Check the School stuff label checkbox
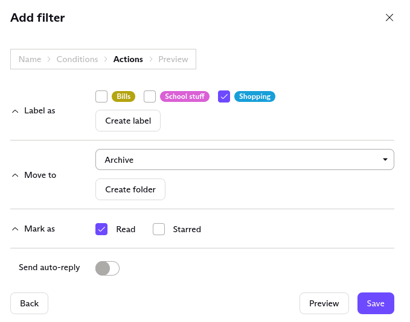Screen dimensions: 410x322 click(150, 96)
